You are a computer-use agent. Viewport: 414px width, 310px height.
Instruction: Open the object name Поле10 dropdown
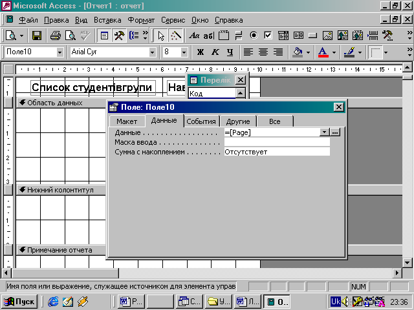(60, 52)
